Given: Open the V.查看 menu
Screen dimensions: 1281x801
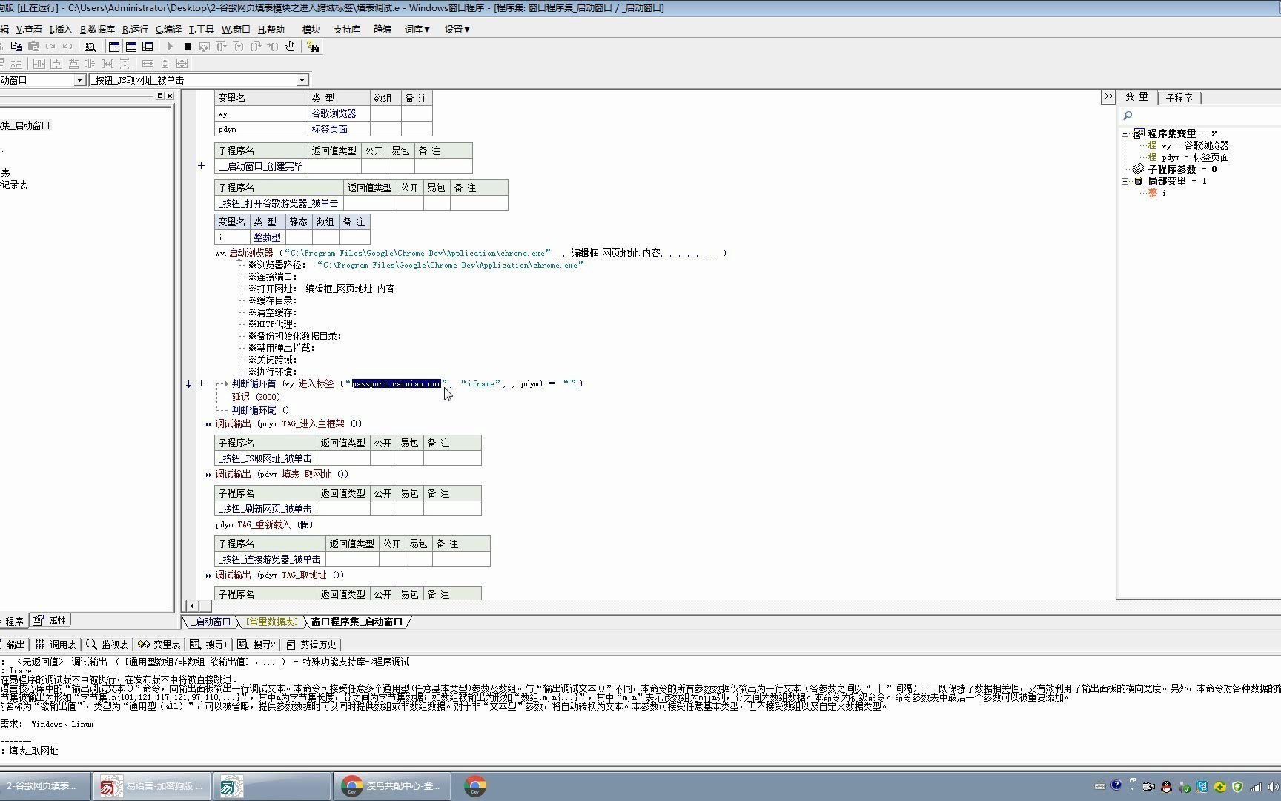Looking at the screenshot, I should (x=29, y=30).
